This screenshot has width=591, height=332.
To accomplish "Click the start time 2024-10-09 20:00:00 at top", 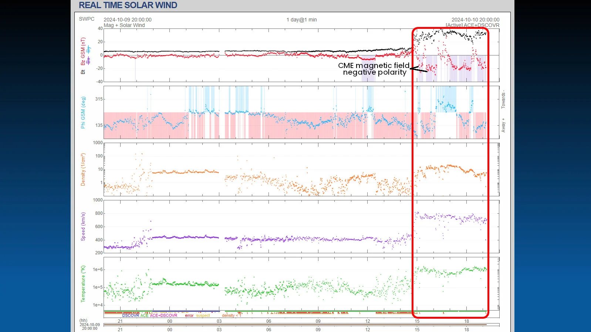I will point(128,20).
